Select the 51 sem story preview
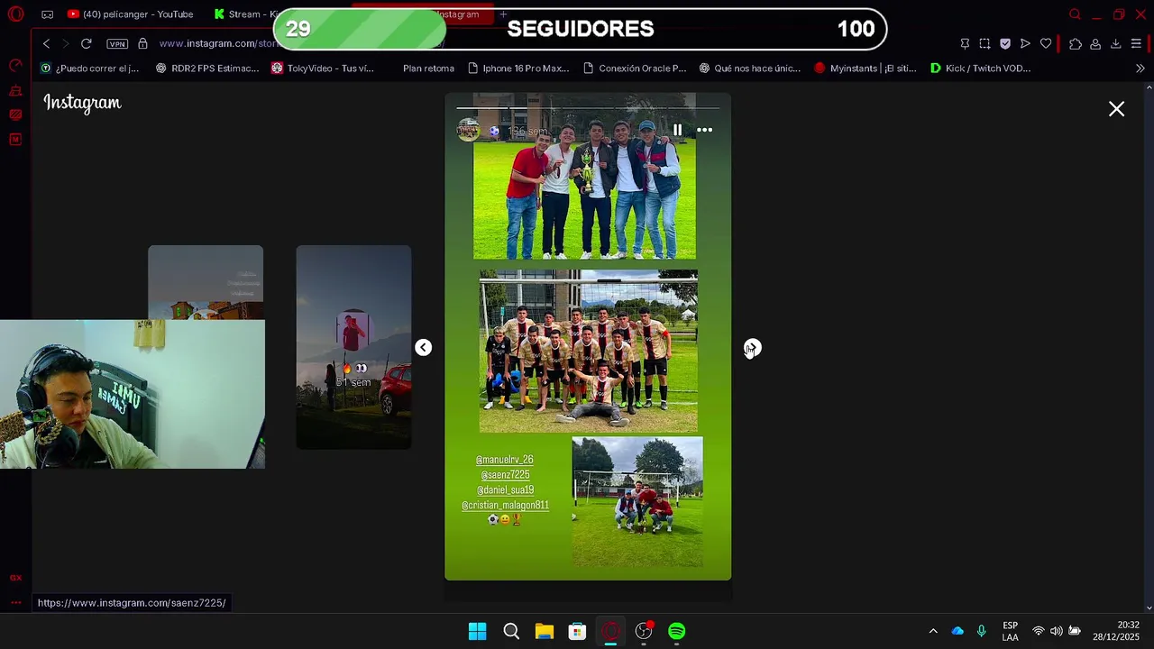This screenshot has height=649, width=1154. (353, 347)
